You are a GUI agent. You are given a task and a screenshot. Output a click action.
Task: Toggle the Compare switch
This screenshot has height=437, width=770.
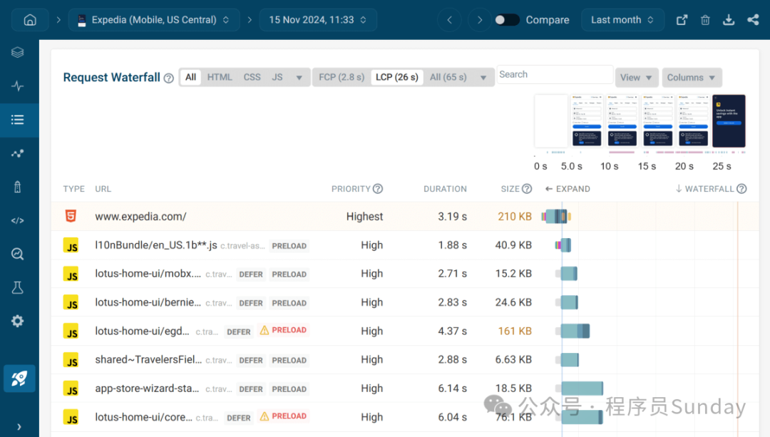pos(507,20)
